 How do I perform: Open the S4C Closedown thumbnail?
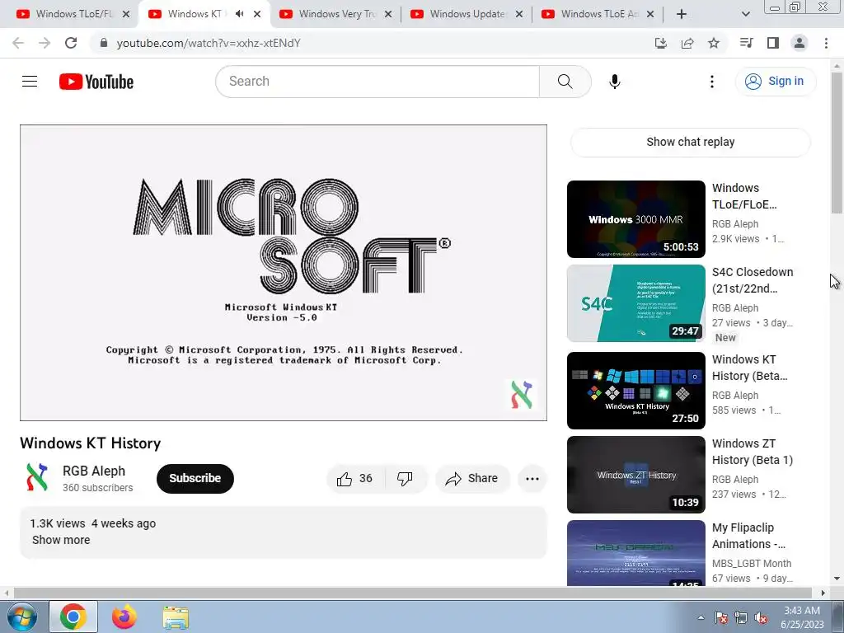635,303
